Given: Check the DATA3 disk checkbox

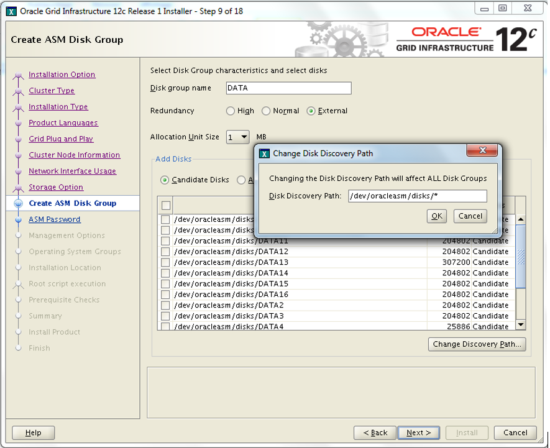Looking at the screenshot, I should pyautogui.click(x=165, y=316).
